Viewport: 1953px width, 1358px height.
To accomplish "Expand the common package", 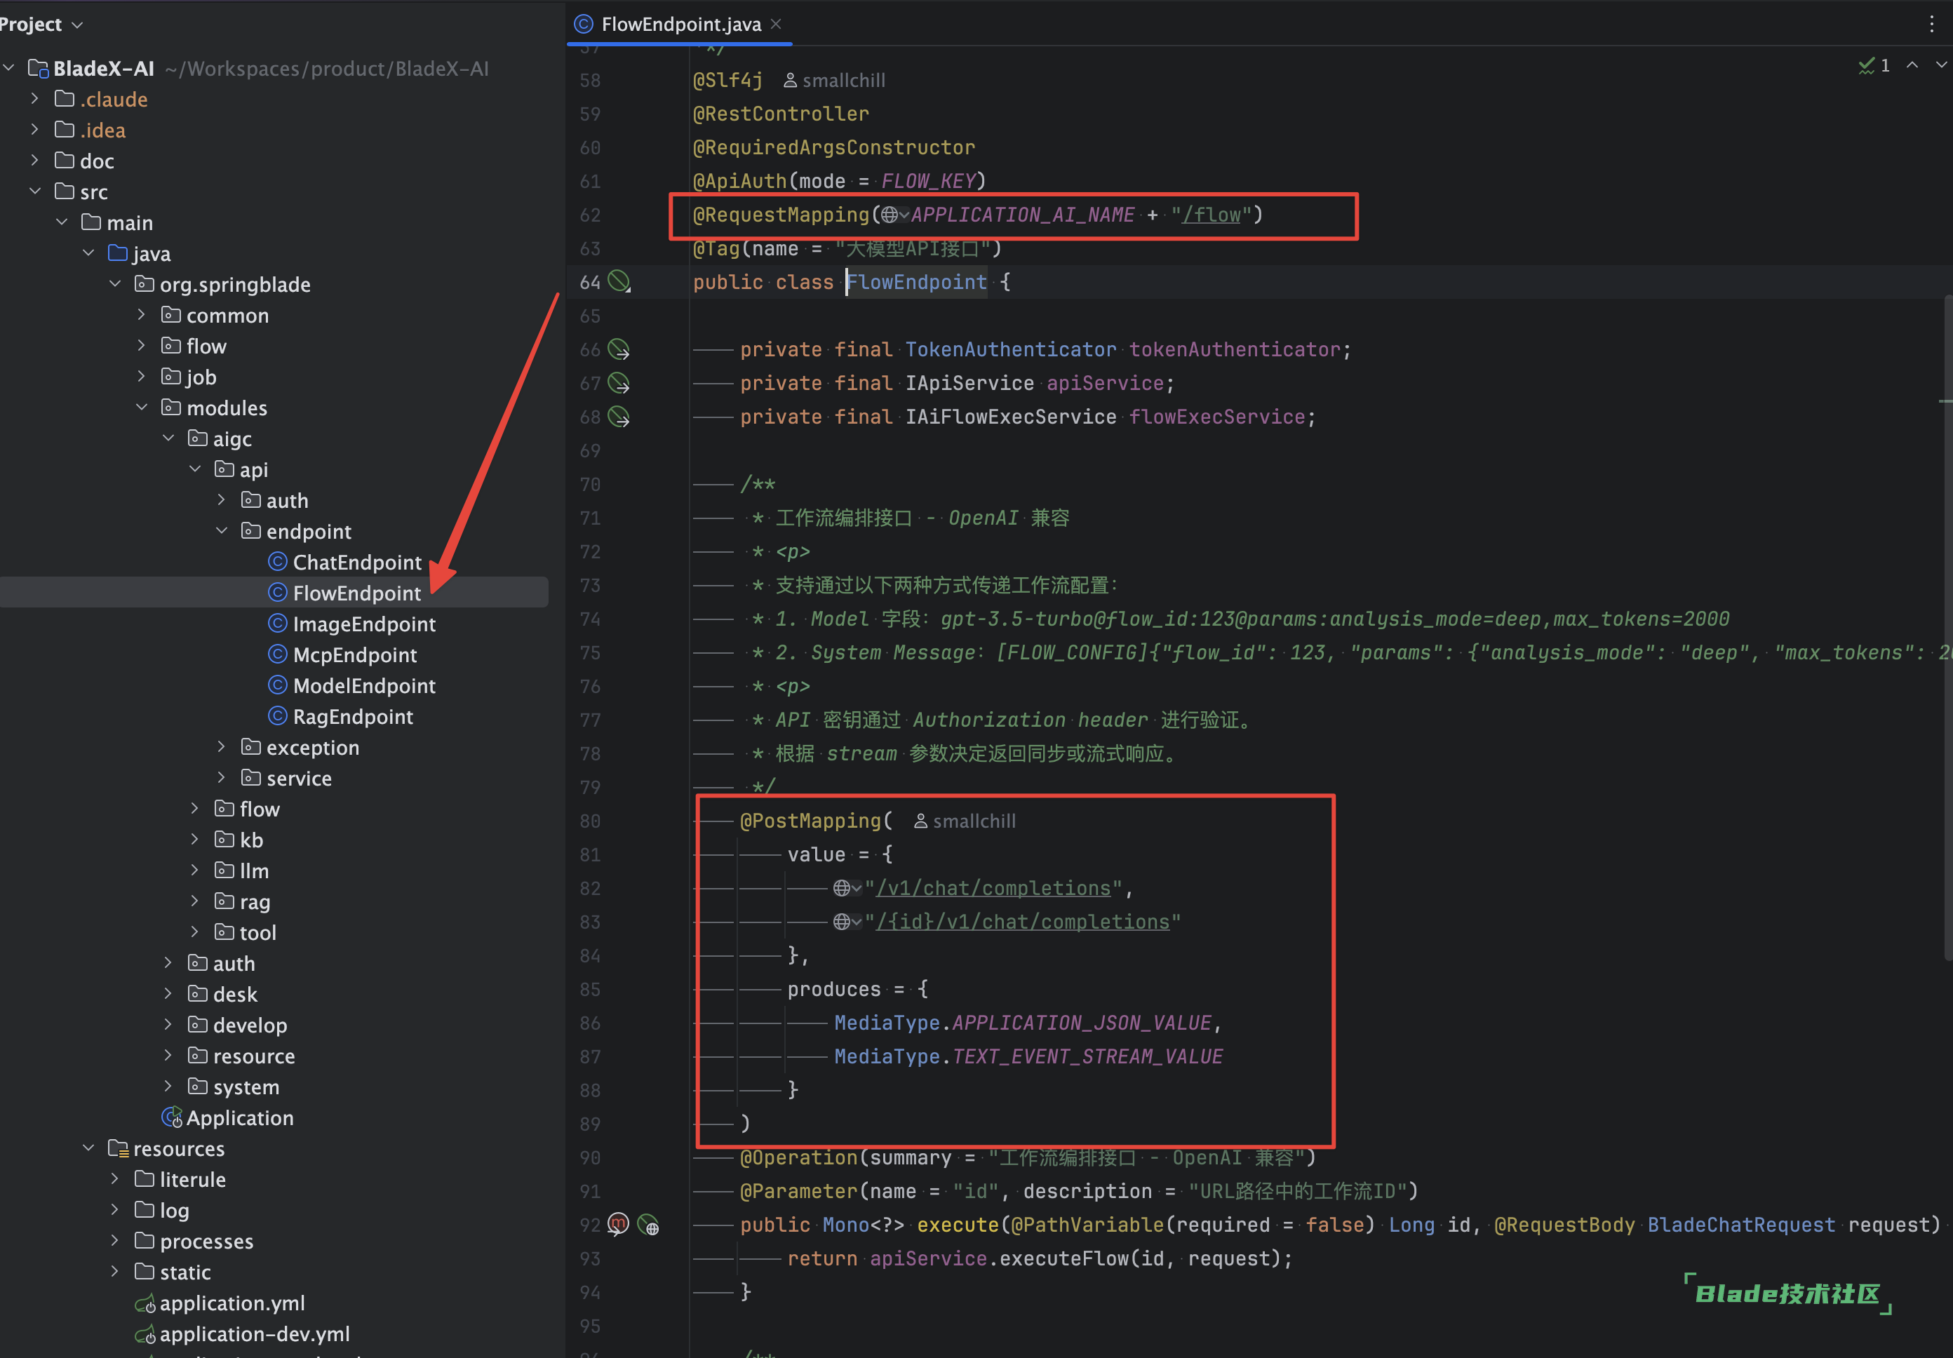I will 141,315.
